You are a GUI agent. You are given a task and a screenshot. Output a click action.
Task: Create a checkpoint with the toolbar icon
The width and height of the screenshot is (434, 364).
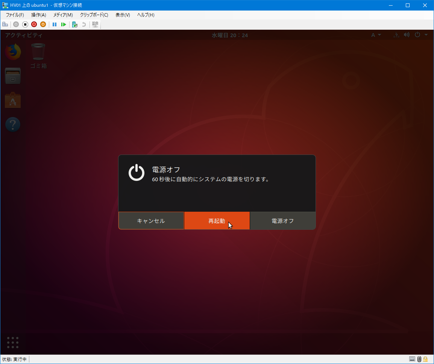coord(75,24)
